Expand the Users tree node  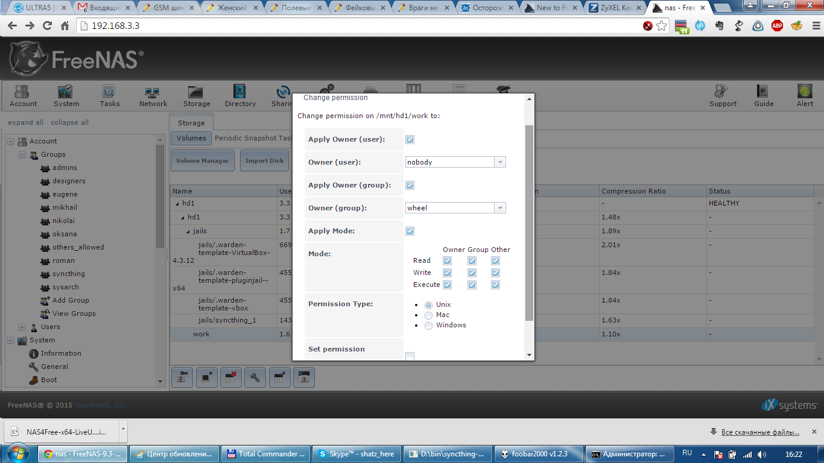pyautogui.click(x=22, y=327)
